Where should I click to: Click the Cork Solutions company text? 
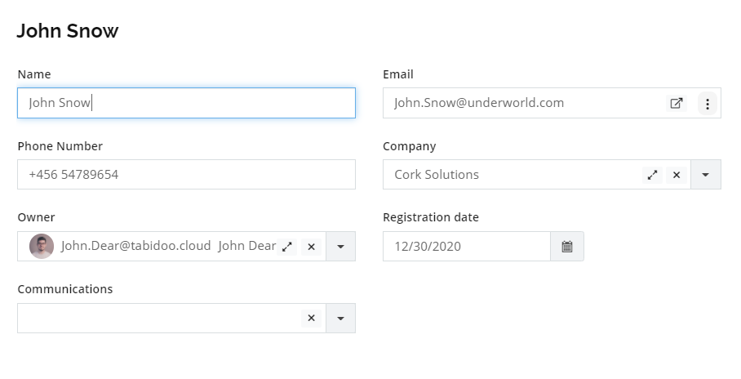pos(437,175)
